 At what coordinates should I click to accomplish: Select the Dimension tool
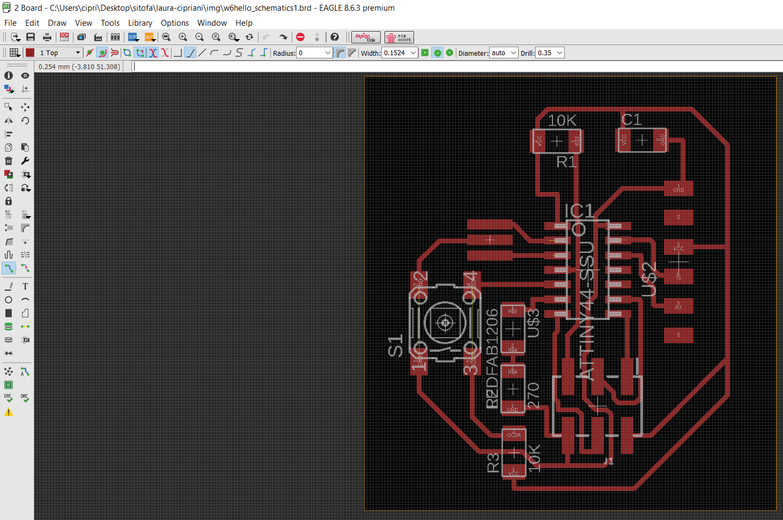click(x=9, y=353)
